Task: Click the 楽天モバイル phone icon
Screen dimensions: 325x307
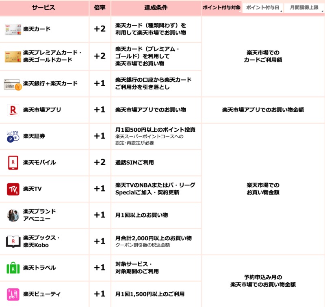Action: tap(13, 163)
